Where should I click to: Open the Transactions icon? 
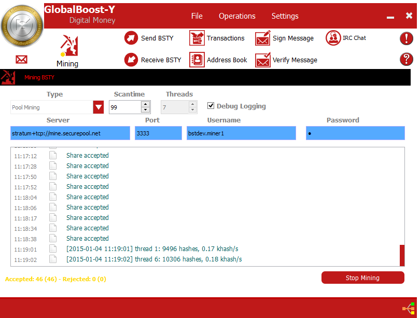click(x=197, y=38)
